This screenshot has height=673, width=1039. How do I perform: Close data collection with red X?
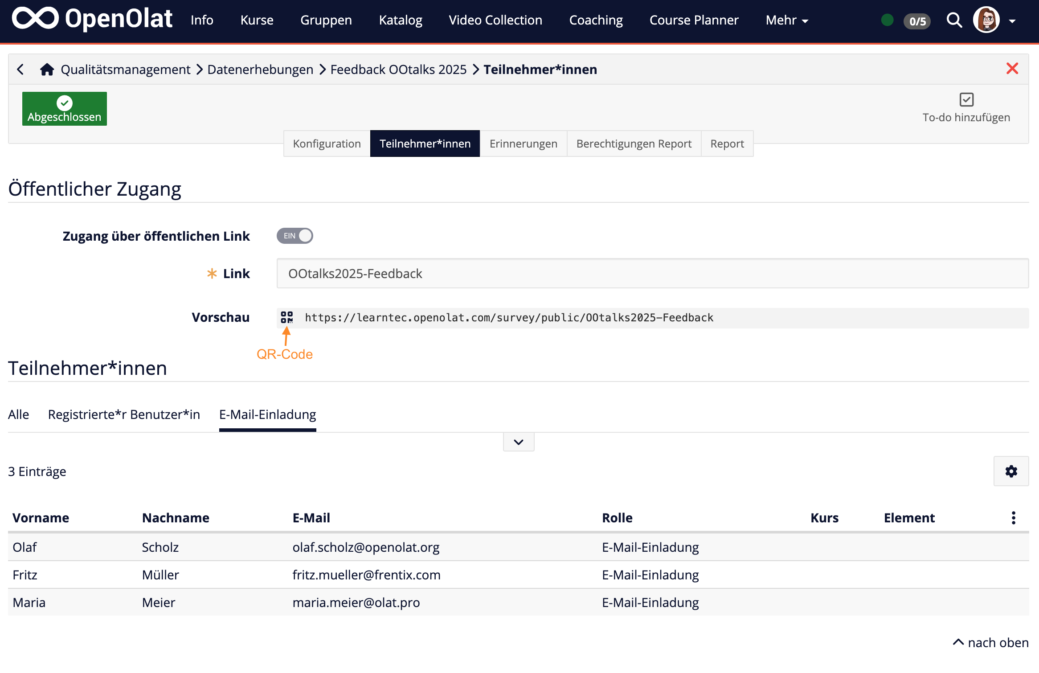1012,69
